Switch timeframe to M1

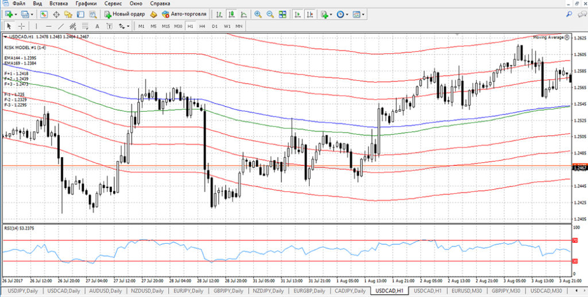coord(141,26)
